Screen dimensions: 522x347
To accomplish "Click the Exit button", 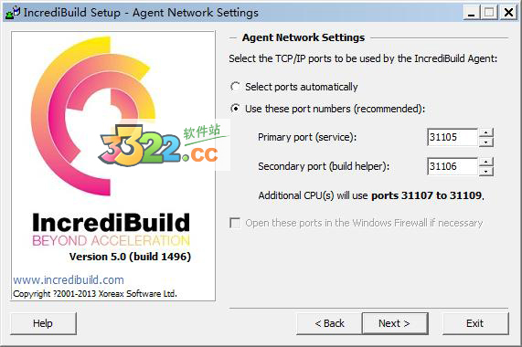I will (x=475, y=323).
